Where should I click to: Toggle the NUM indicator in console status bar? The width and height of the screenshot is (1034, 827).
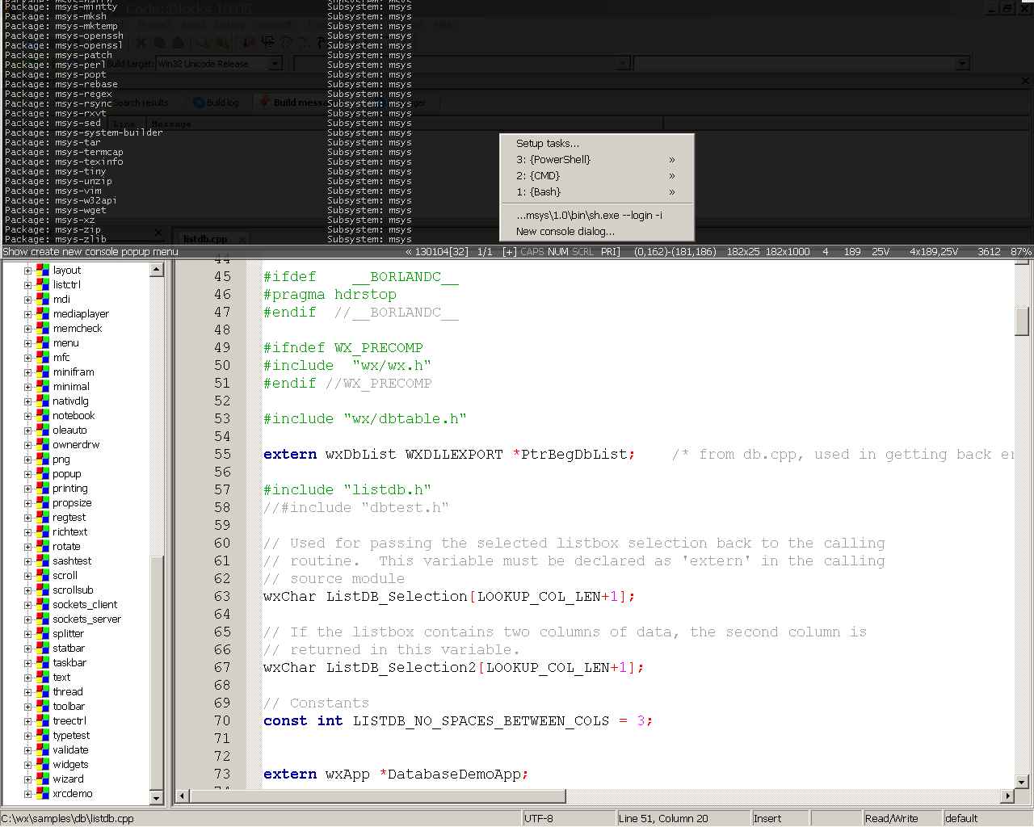[557, 252]
